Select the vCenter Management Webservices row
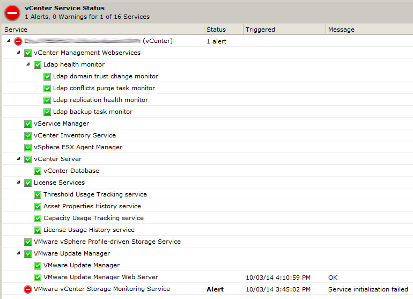 [x=208, y=53]
